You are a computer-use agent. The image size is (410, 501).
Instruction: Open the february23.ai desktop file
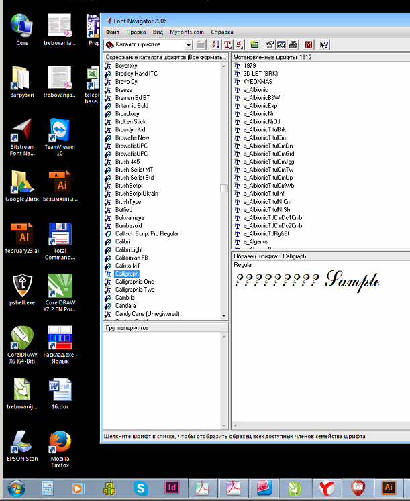(22, 237)
